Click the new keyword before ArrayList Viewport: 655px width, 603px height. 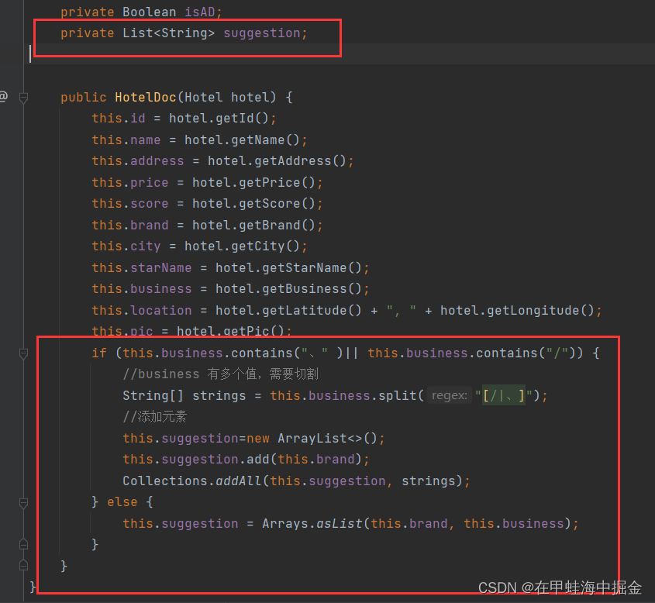pos(258,438)
